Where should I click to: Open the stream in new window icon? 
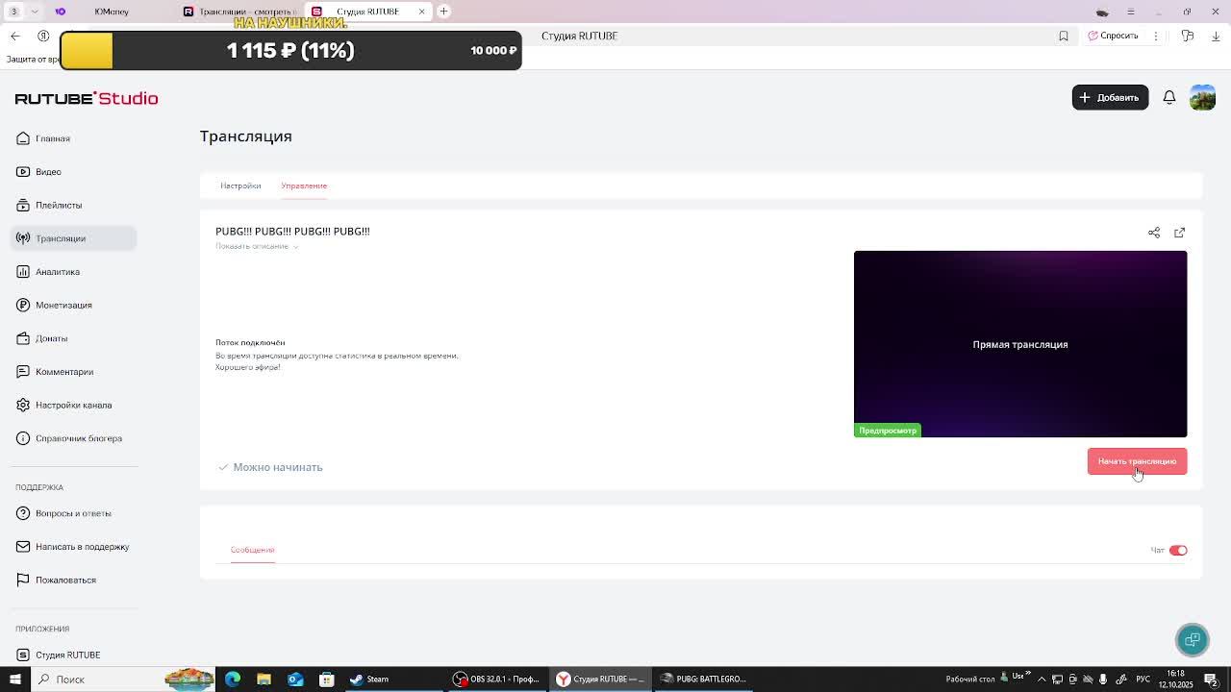[1180, 233]
